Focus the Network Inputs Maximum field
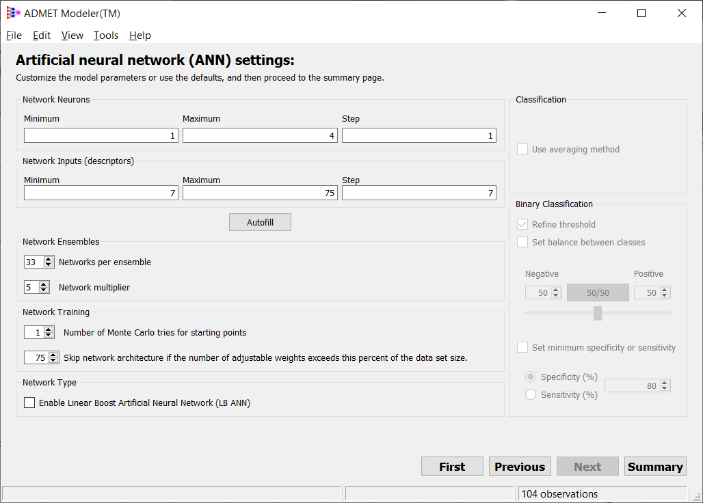 click(260, 193)
